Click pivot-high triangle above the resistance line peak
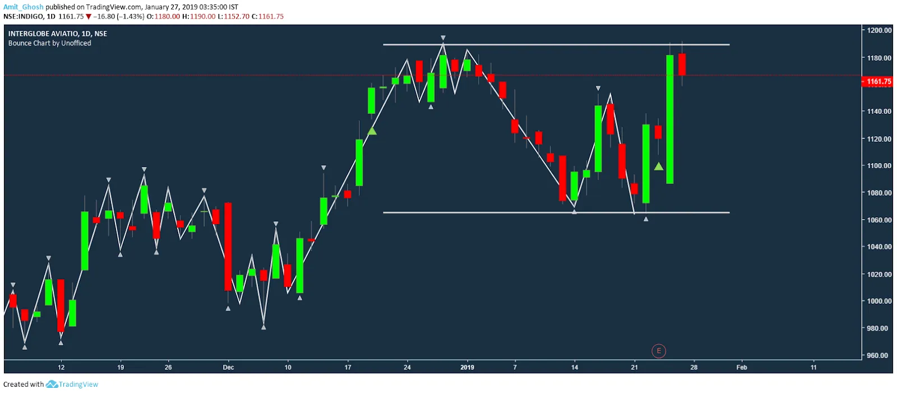This screenshot has height=394, width=897. (x=443, y=38)
